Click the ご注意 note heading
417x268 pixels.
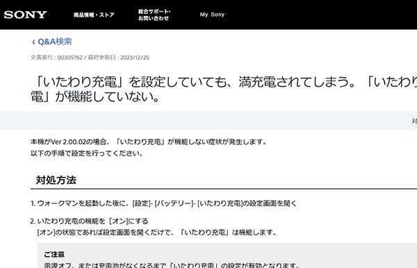point(54,254)
